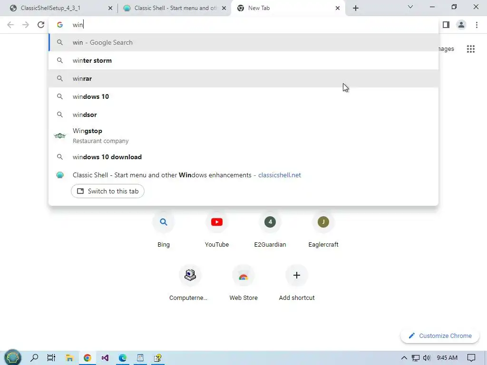The image size is (487, 365).
Task: Close the Classic Shell tab
Action: 224,9
